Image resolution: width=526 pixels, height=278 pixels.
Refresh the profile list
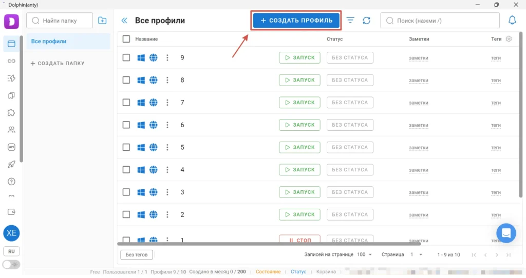366,21
